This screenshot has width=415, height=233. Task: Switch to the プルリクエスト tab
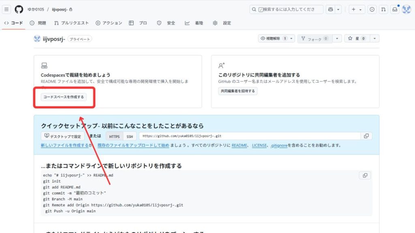(71, 23)
